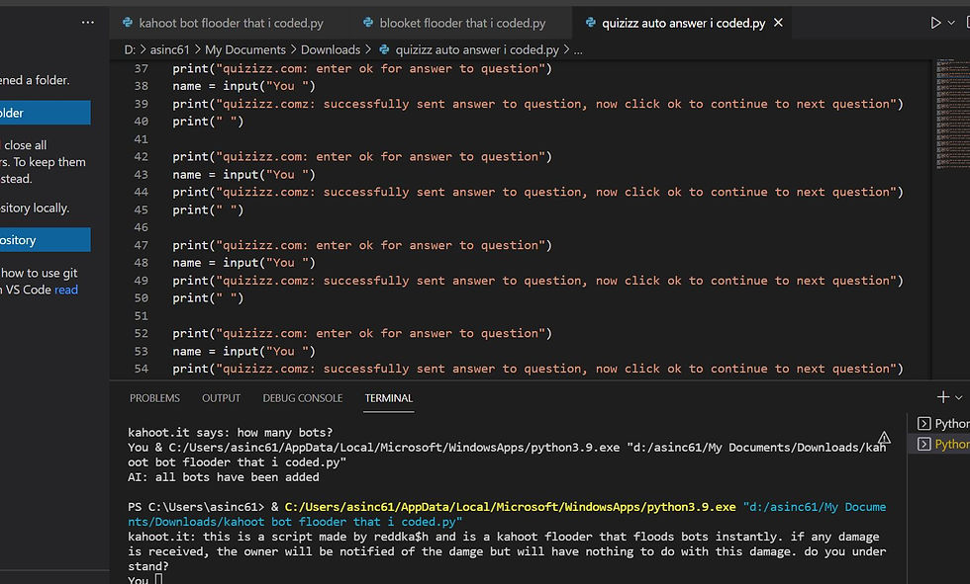The width and height of the screenshot is (970, 584).
Task: Click 'kahoot.it says: how many bots?' line
Action: [230, 432]
